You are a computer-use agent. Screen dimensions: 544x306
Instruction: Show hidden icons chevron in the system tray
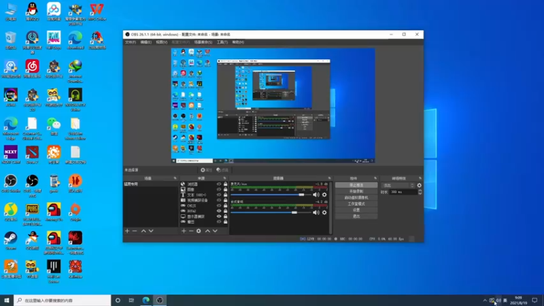[x=485, y=301]
